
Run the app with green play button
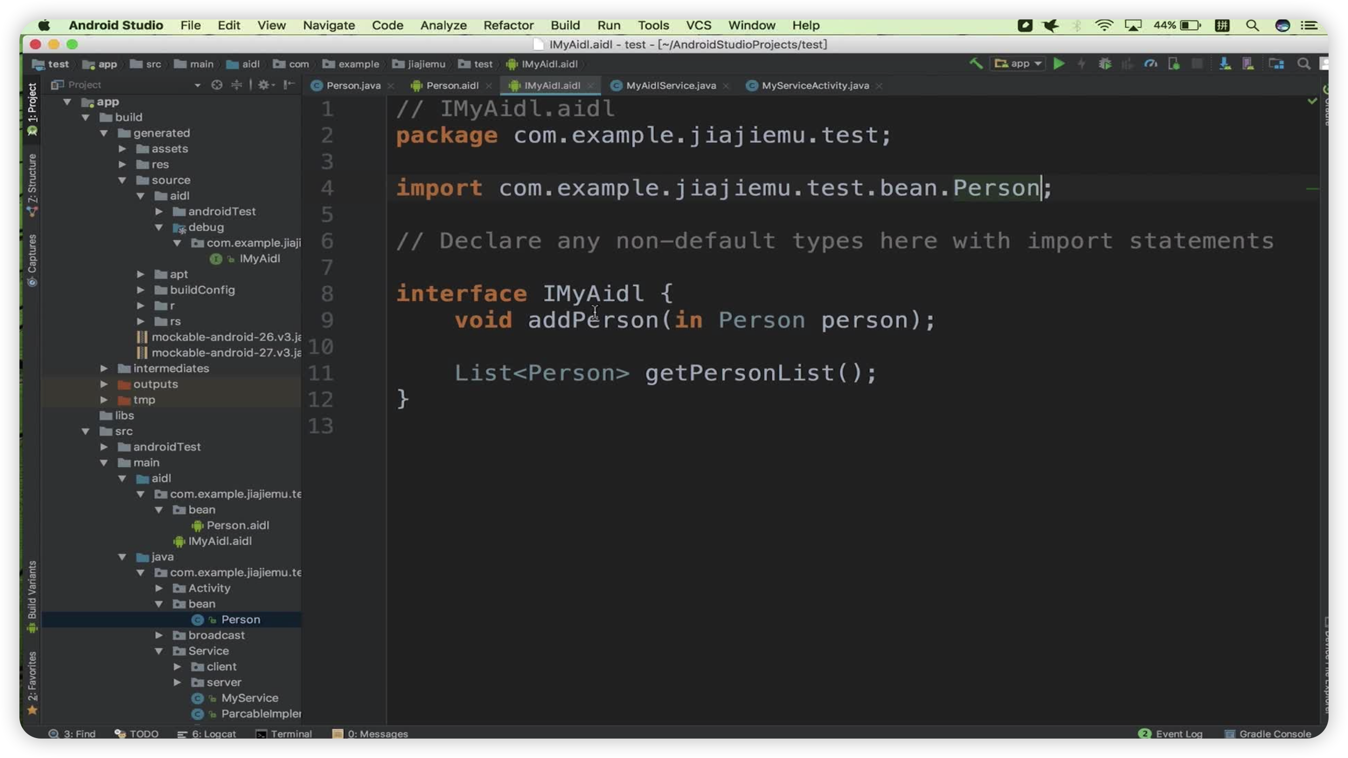click(x=1059, y=64)
